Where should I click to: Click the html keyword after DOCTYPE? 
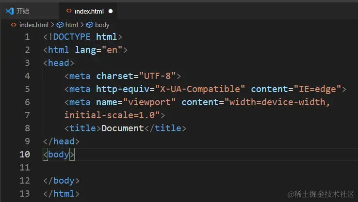[107, 37]
